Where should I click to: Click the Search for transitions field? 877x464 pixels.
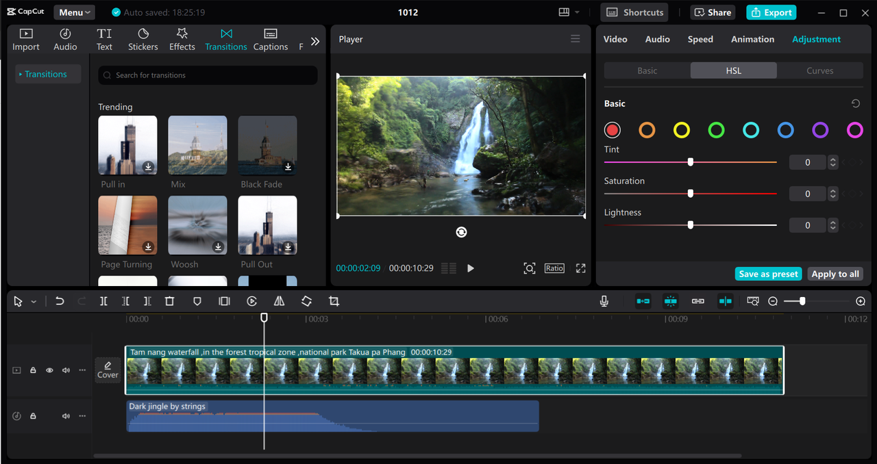point(208,75)
